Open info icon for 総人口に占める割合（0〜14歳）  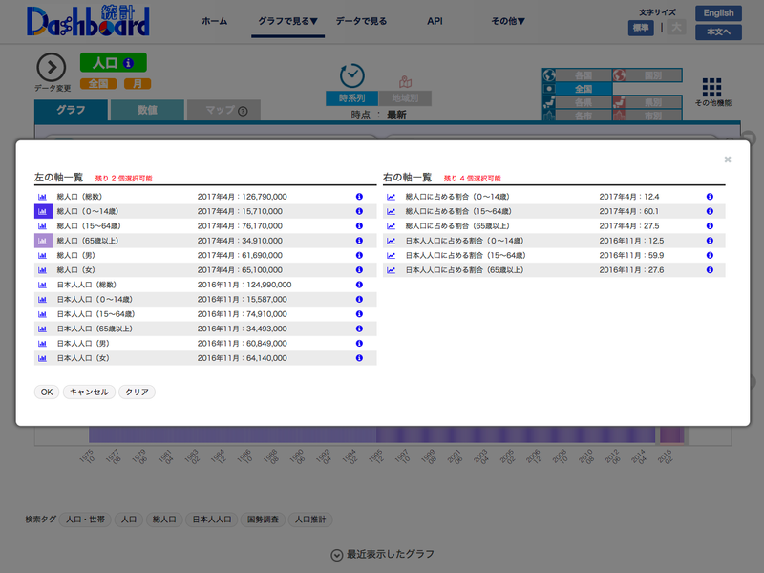pyautogui.click(x=710, y=197)
